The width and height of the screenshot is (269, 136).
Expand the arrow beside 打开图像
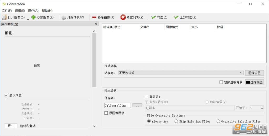click(x=28, y=19)
